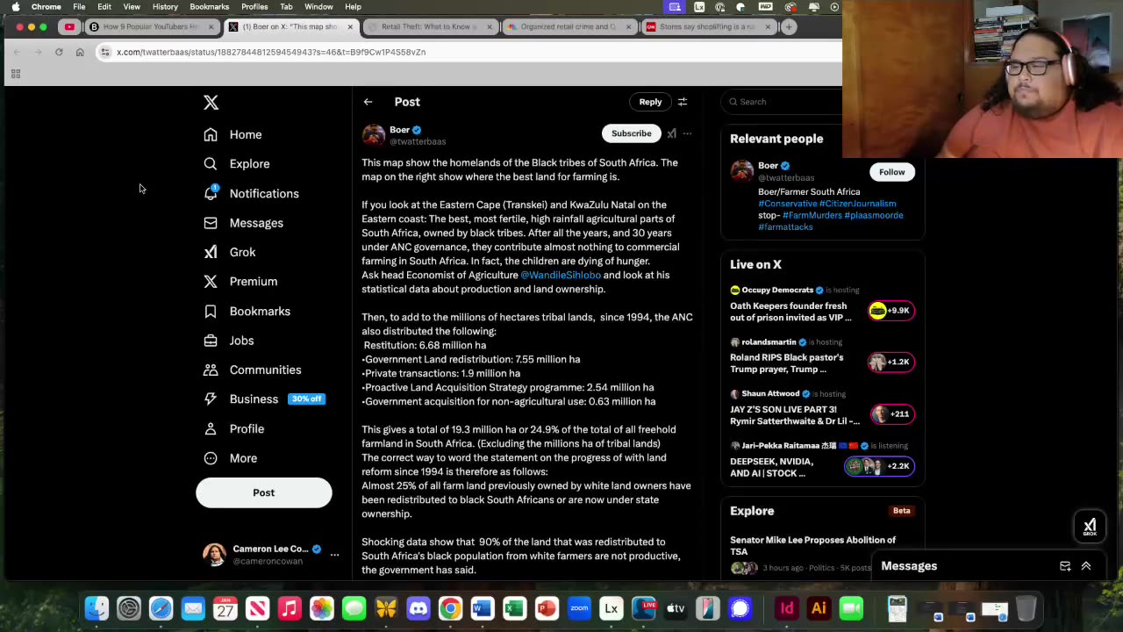Select the pinned YouTube tab
Screen dimensions: 1123x632
69,26
